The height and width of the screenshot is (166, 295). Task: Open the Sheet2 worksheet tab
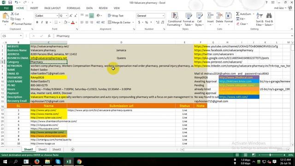pyautogui.click(x=42, y=149)
